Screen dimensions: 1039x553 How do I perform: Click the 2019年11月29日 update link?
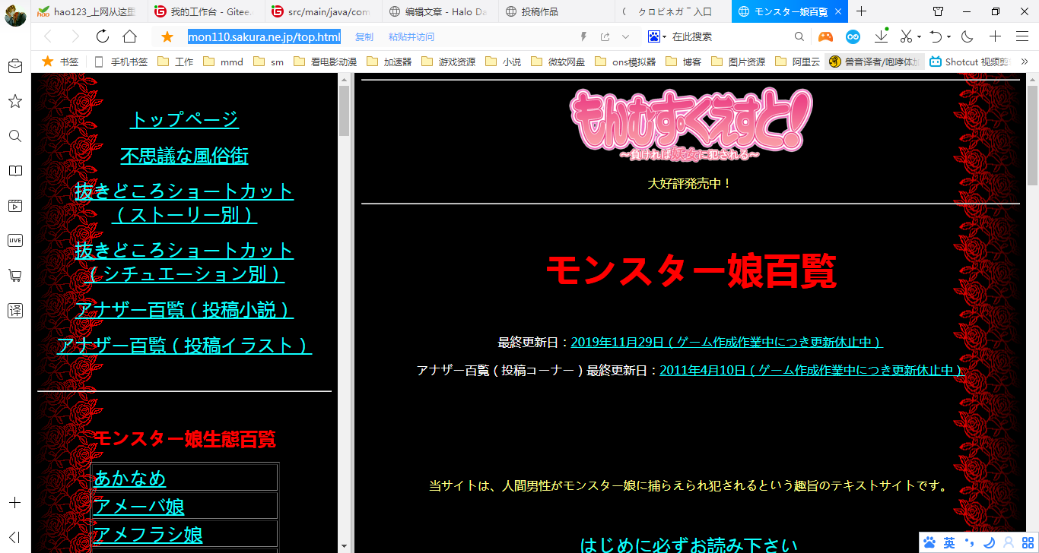click(726, 343)
